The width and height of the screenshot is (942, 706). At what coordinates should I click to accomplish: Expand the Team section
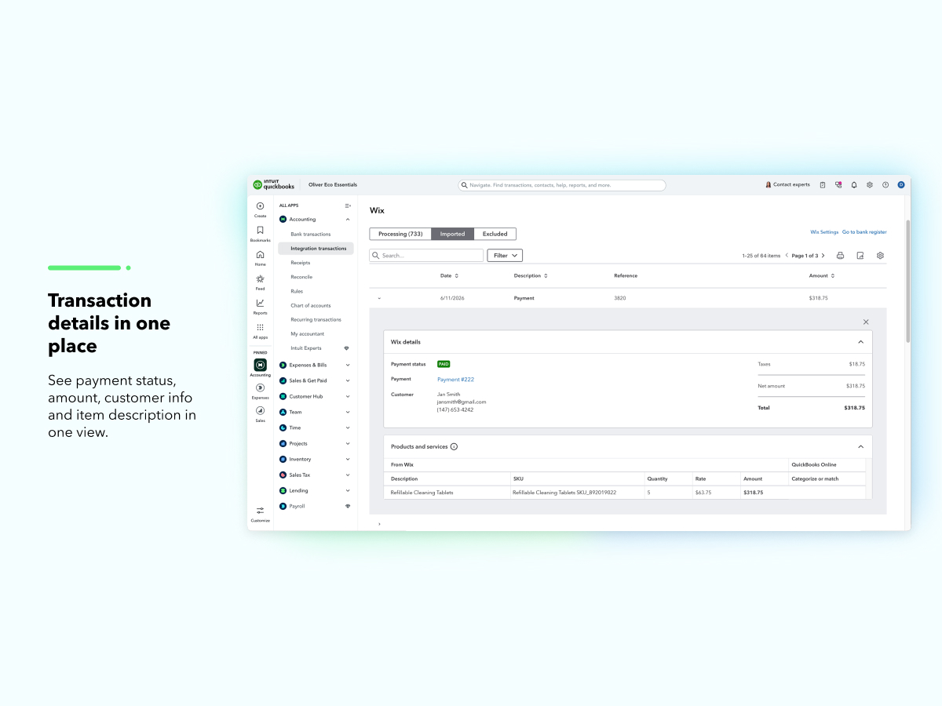point(348,412)
